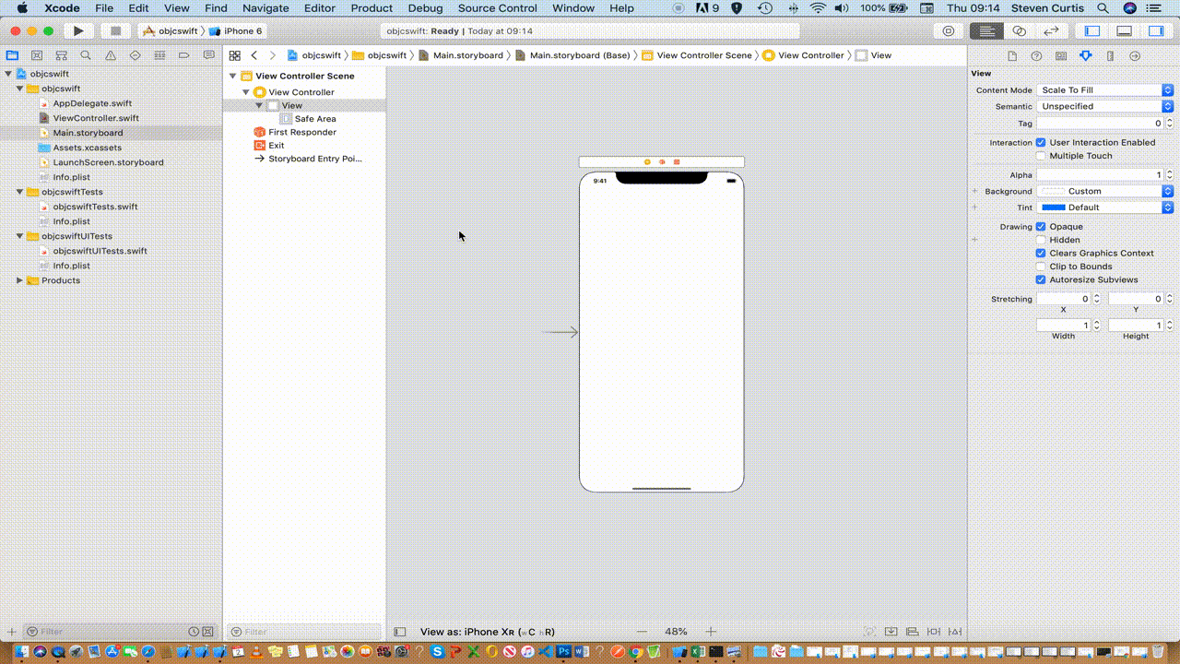This screenshot has width=1180, height=664.
Task: Open the Report navigator speech-bubble icon
Action: click(208, 55)
